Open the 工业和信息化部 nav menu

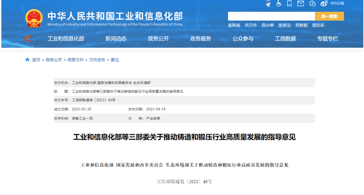coord(66,39)
